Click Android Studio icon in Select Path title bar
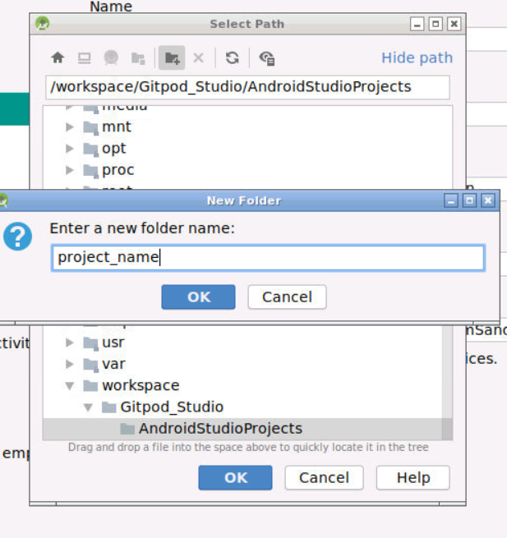 [43, 24]
